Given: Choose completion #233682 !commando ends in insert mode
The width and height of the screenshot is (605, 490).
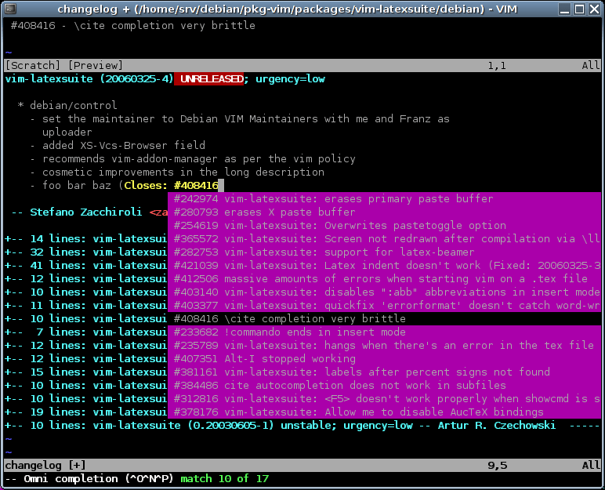Looking at the screenshot, I should coord(384,332).
